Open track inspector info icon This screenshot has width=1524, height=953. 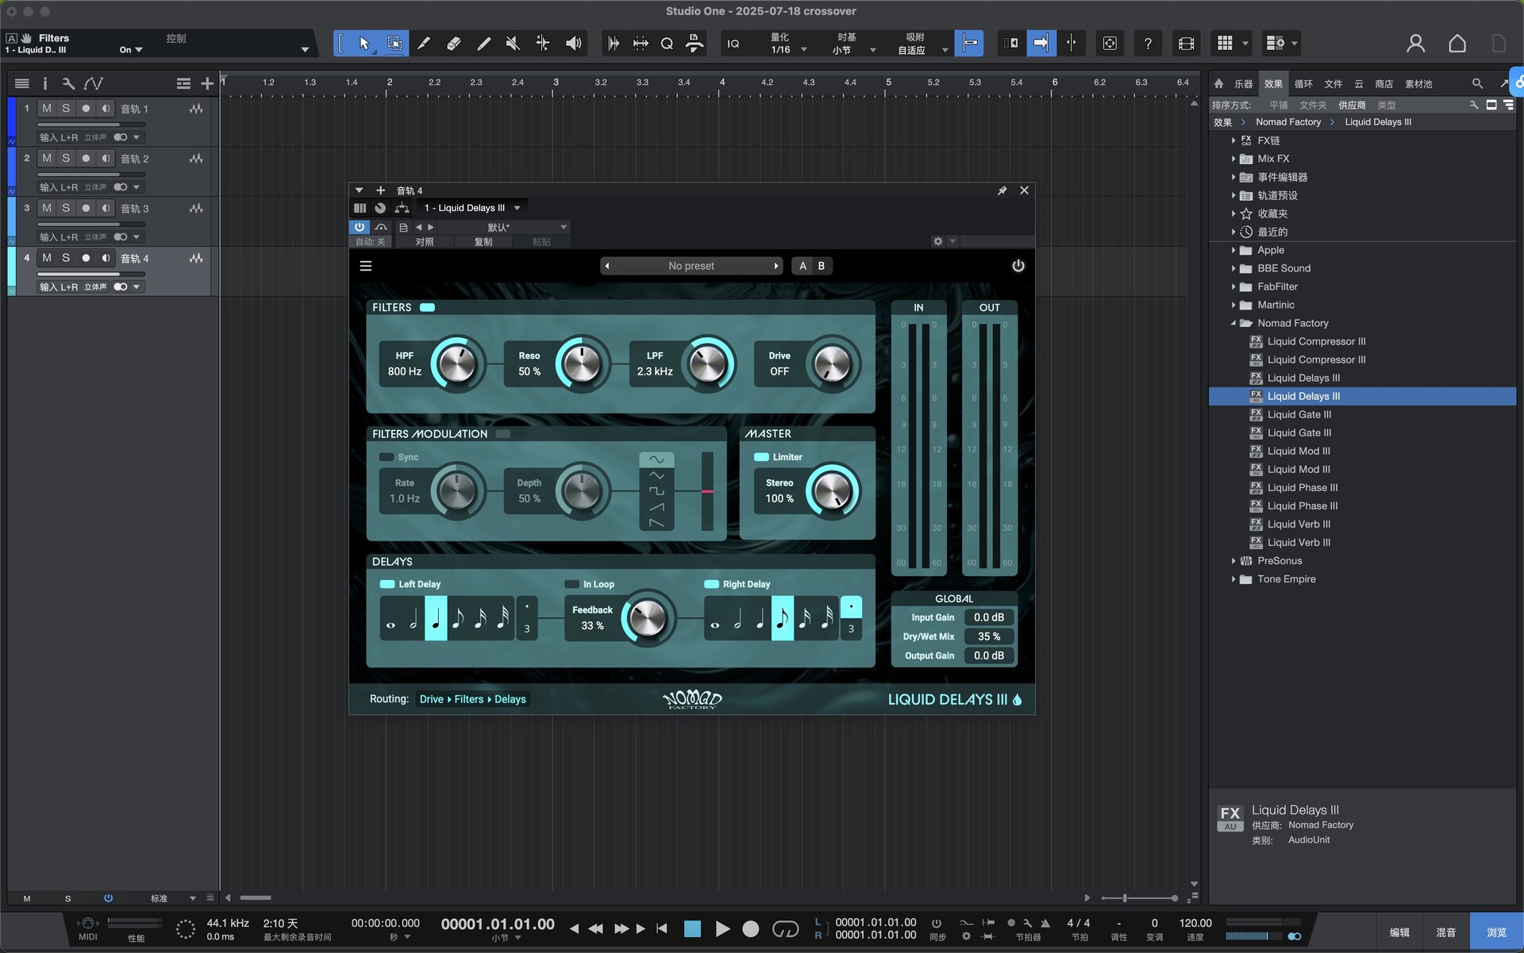pyautogui.click(x=44, y=83)
